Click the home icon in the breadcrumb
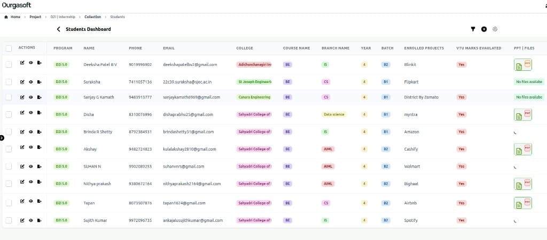Viewport: 547px width, 240px height. (x=6, y=16)
